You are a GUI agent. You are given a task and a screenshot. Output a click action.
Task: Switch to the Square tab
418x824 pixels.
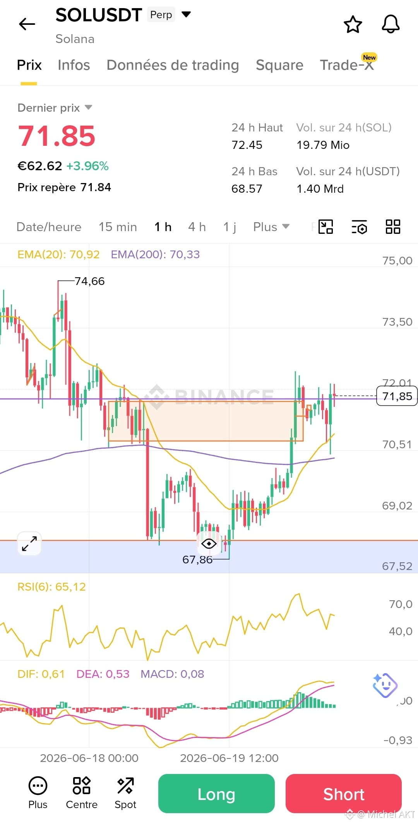click(x=279, y=65)
